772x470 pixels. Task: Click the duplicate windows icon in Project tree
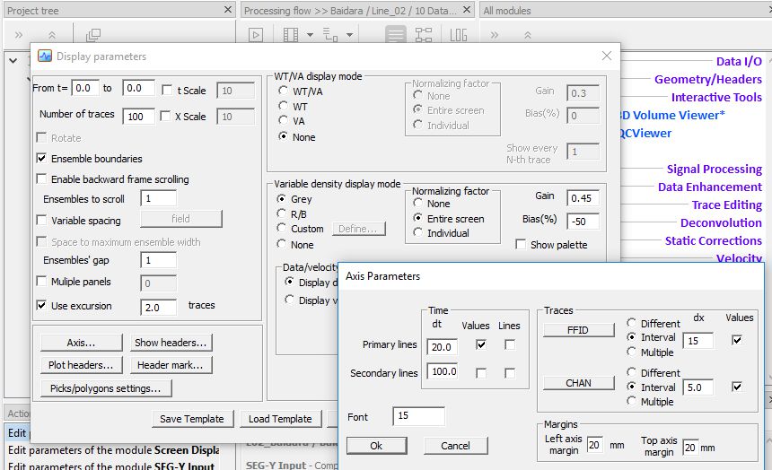click(93, 35)
